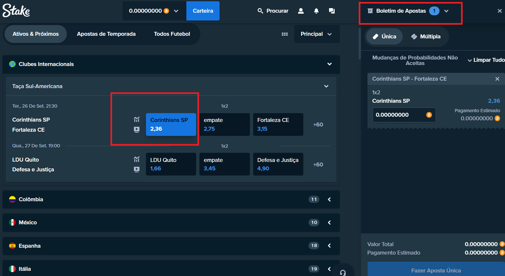Close the bet slip panel

pyautogui.click(x=499, y=11)
